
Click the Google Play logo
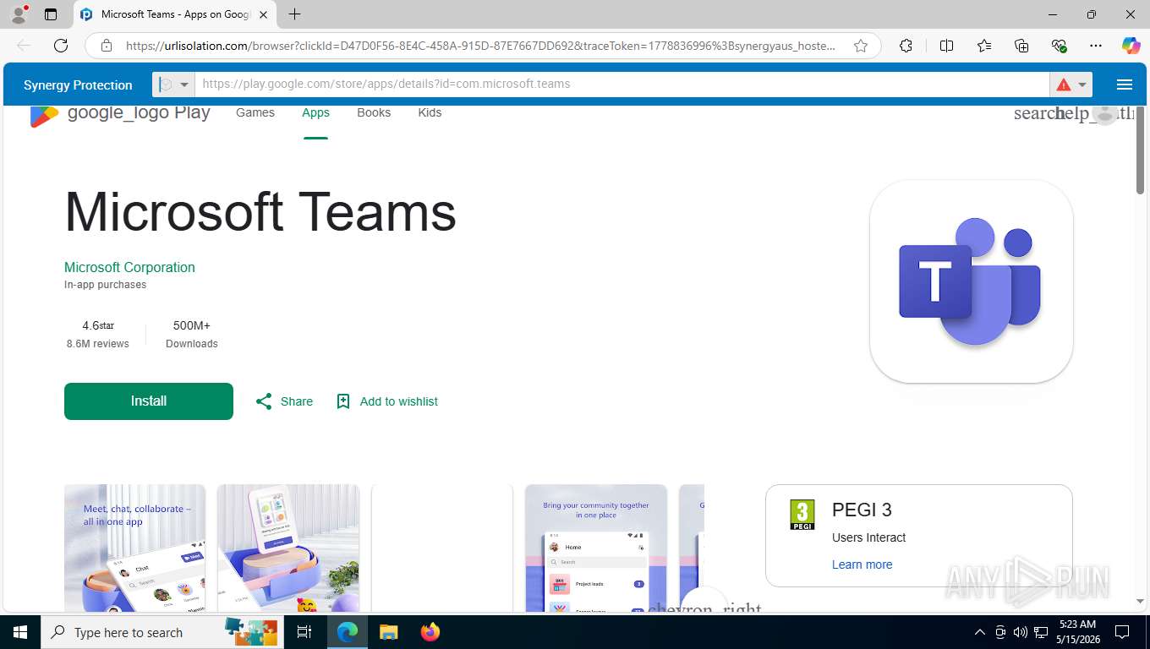pyautogui.click(x=119, y=113)
